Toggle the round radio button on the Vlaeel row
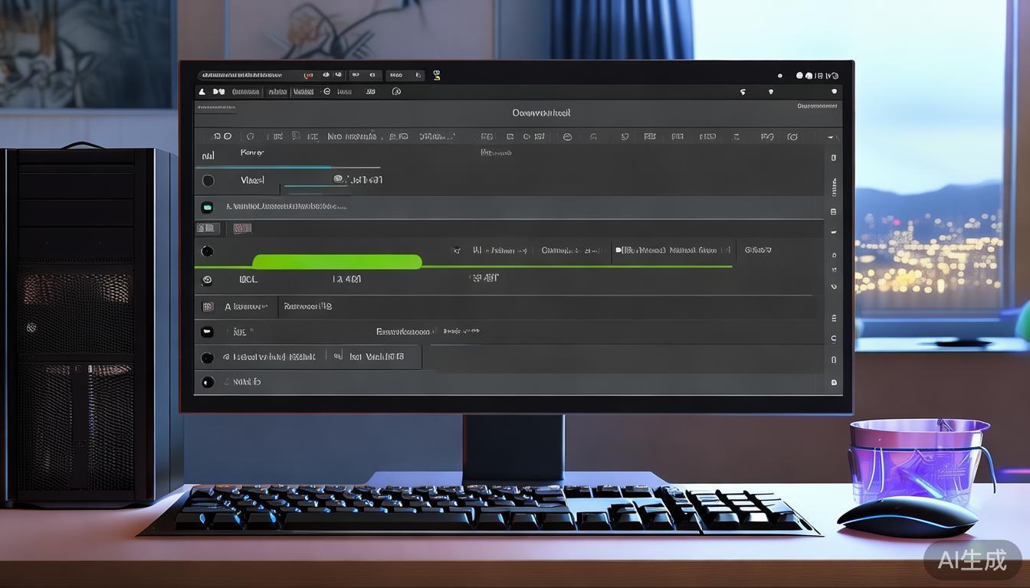 pyautogui.click(x=208, y=181)
